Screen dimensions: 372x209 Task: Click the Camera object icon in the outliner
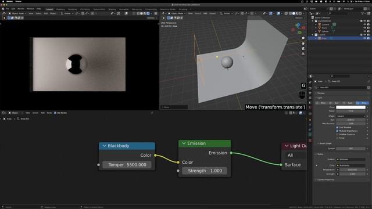pyautogui.click(x=319, y=24)
